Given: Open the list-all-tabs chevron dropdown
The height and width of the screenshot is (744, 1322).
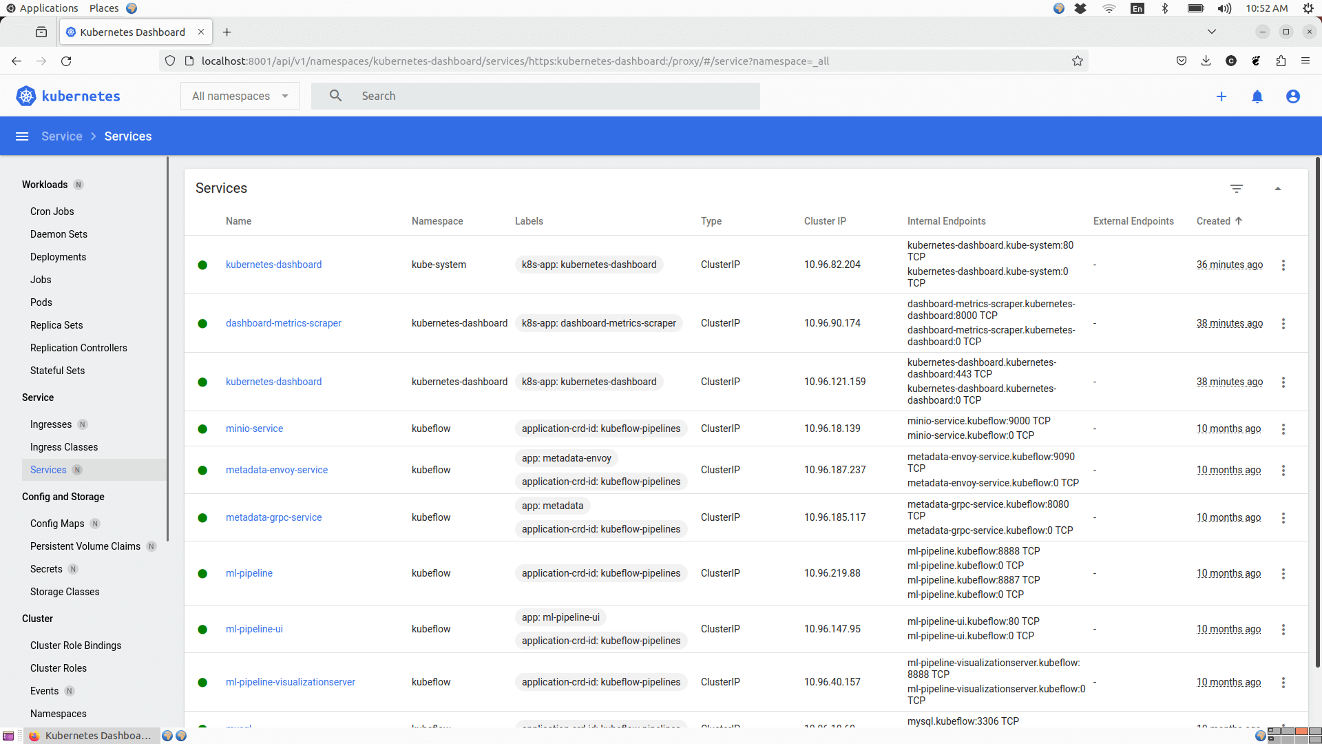Looking at the screenshot, I should point(1212,32).
